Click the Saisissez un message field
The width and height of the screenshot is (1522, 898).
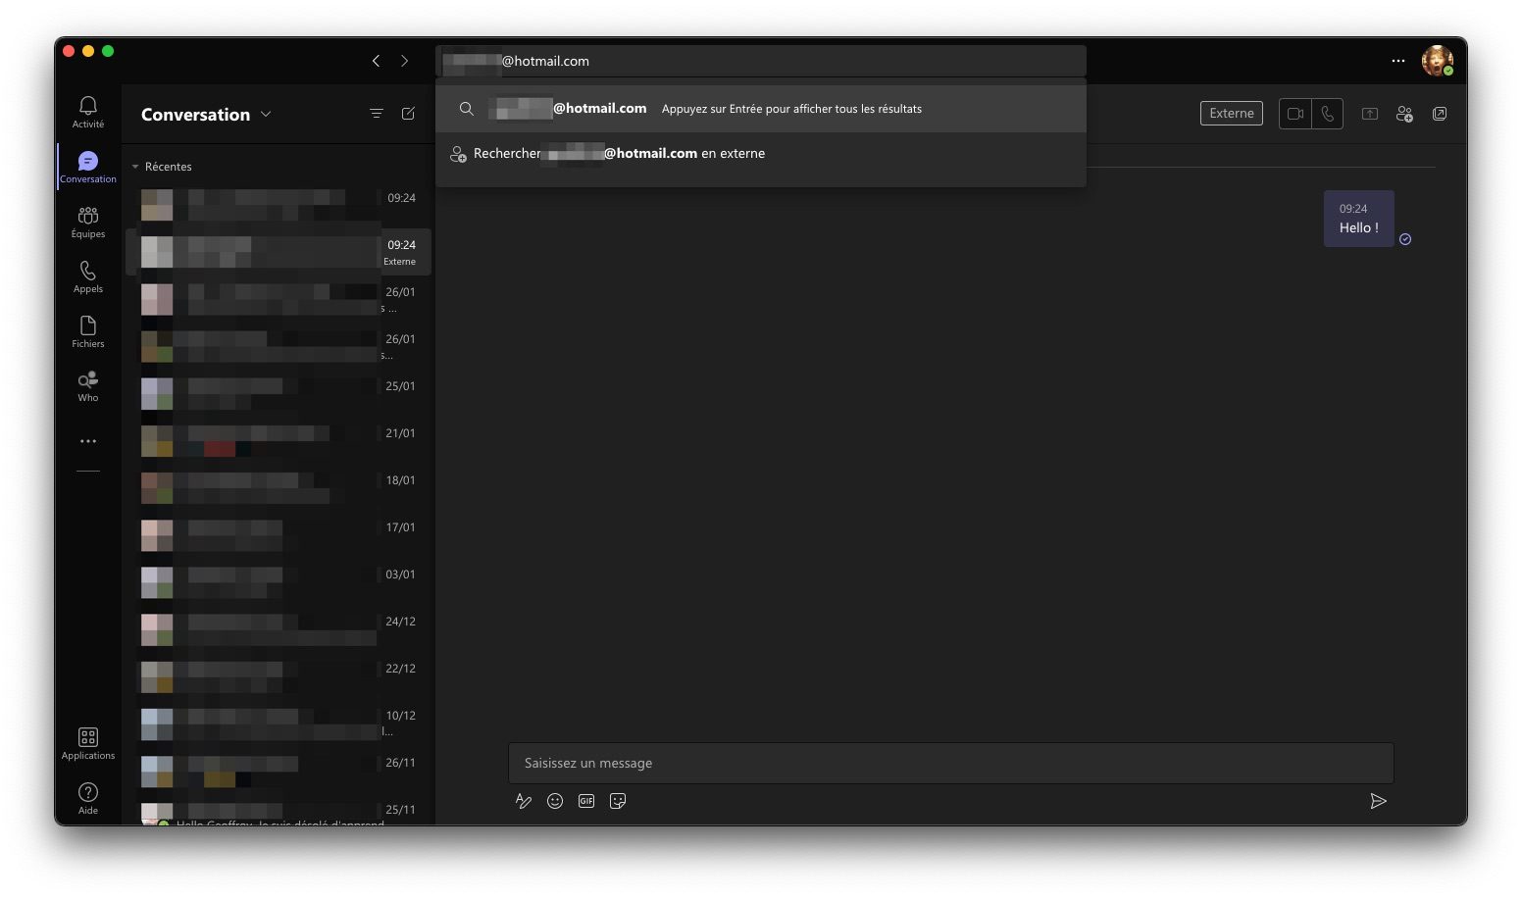(949, 763)
